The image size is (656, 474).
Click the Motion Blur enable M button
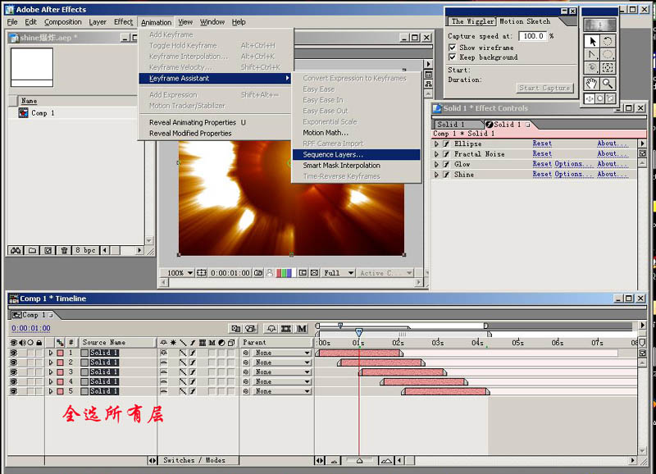[x=302, y=329]
